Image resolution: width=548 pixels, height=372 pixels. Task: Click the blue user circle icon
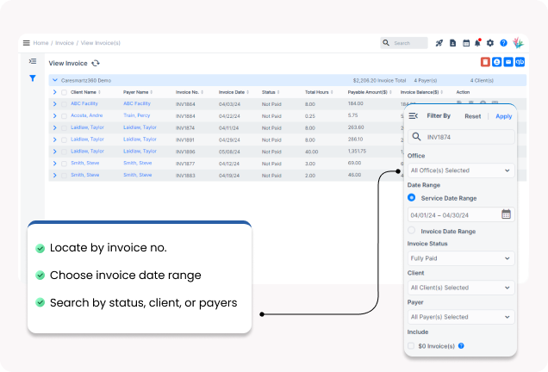496,62
